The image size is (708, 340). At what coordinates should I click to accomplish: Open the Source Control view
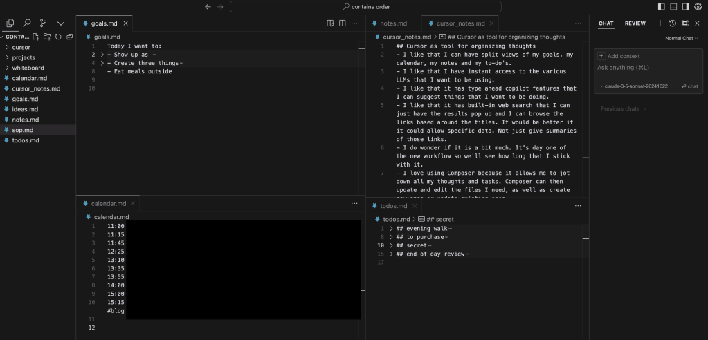point(44,23)
